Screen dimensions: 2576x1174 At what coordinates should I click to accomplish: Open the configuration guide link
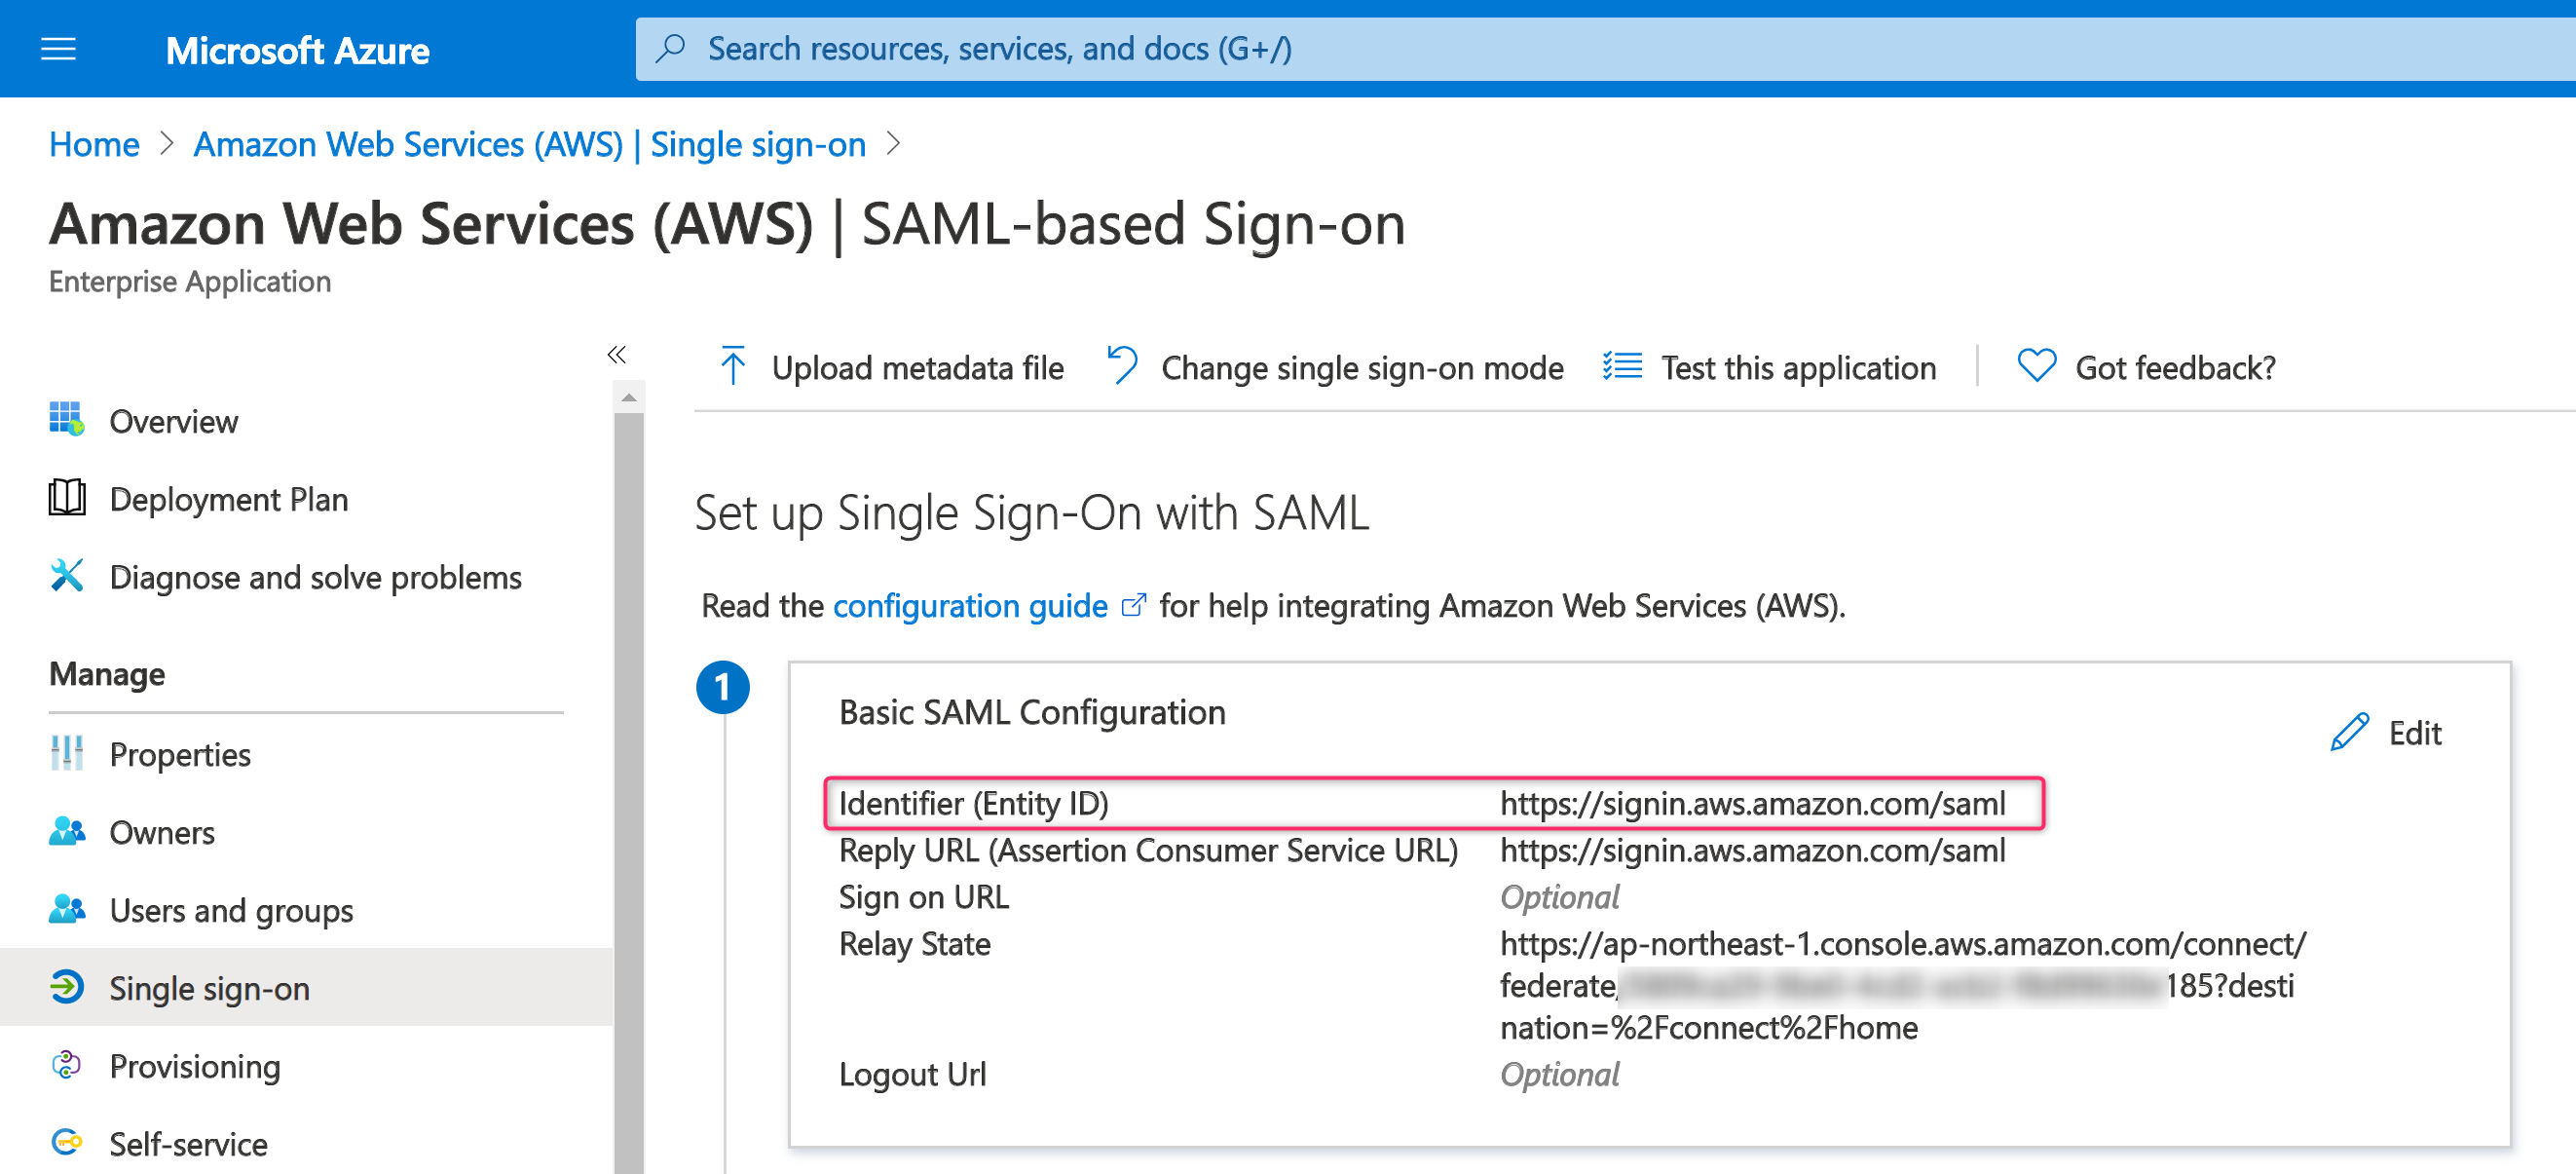[970, 606]
